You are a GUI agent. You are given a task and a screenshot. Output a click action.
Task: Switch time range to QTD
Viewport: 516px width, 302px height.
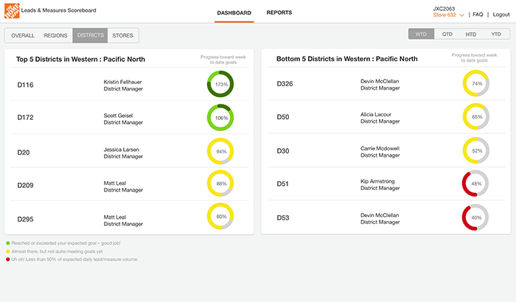coord(447,34)
